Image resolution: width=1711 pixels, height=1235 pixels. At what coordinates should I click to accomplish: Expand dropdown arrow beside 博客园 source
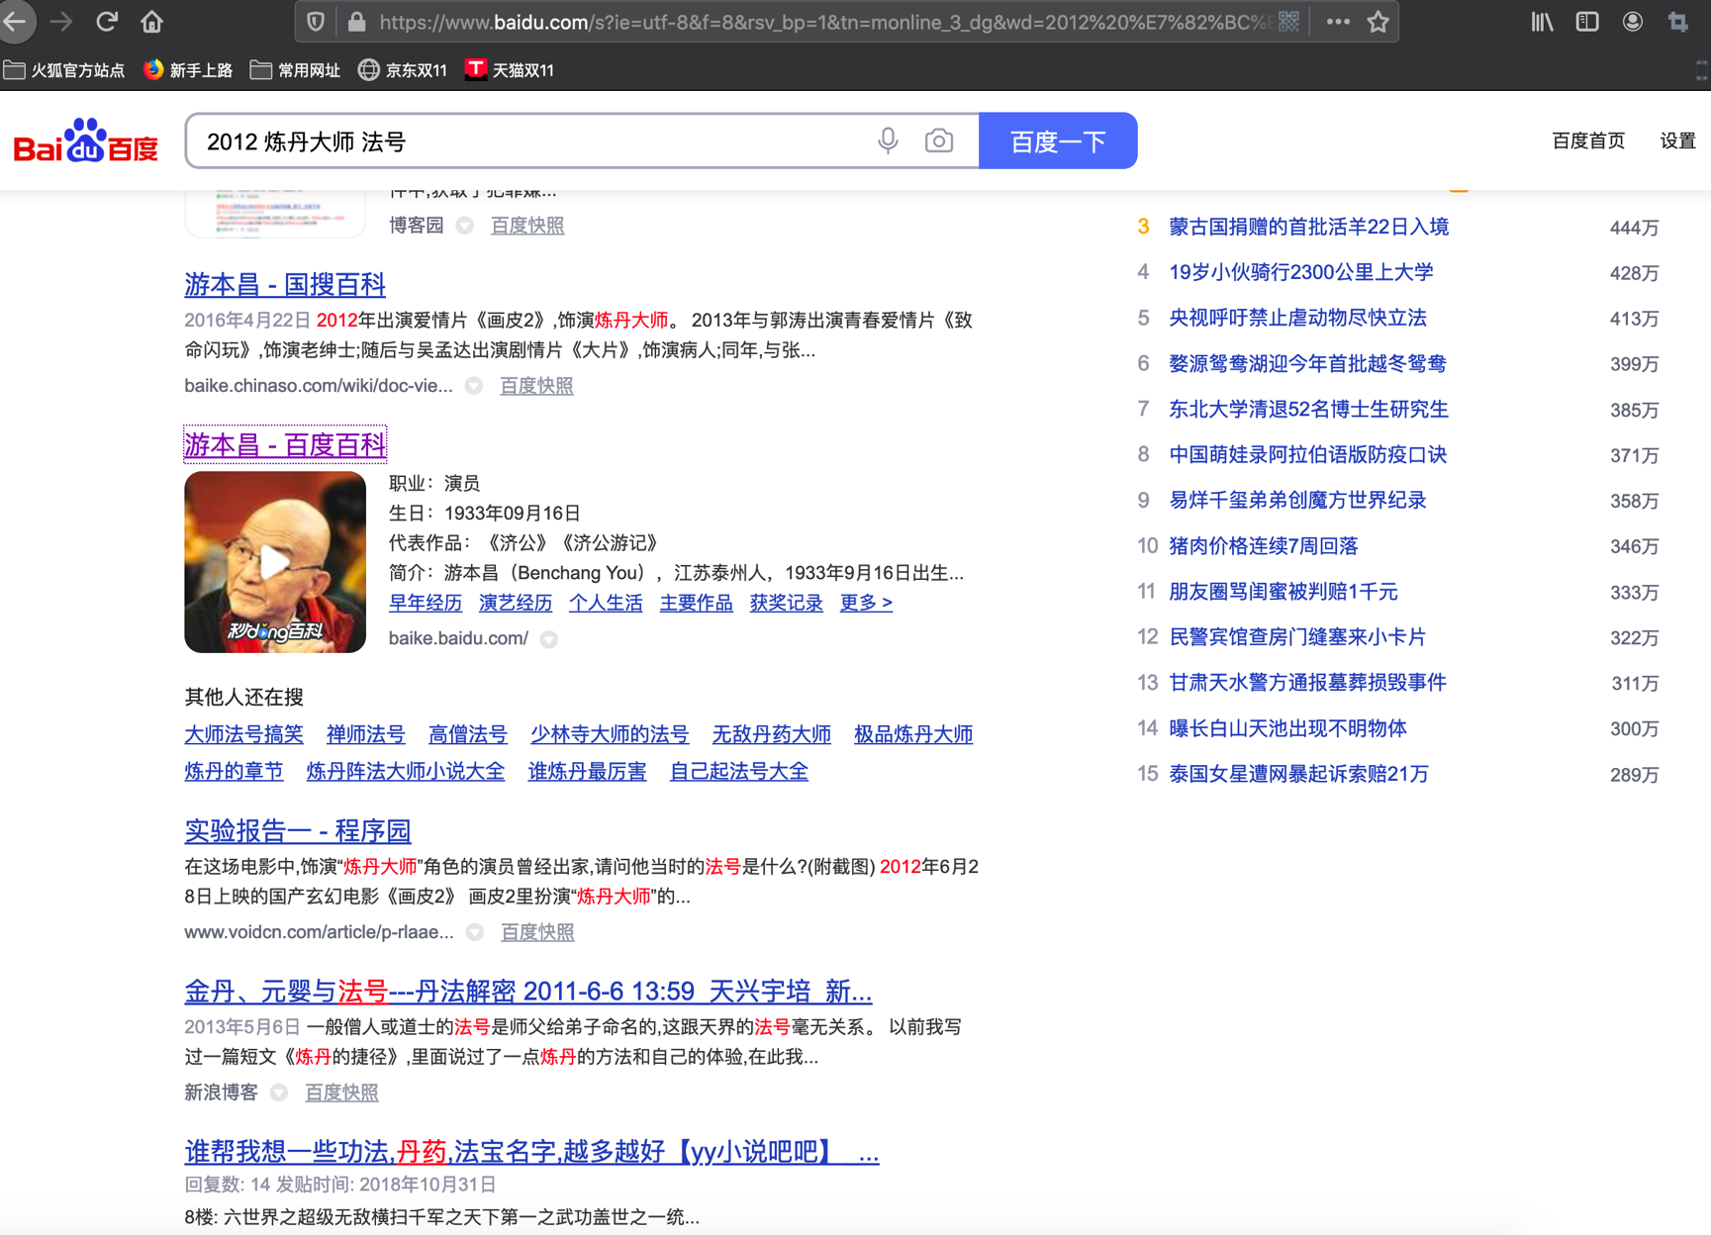[464, 226]
